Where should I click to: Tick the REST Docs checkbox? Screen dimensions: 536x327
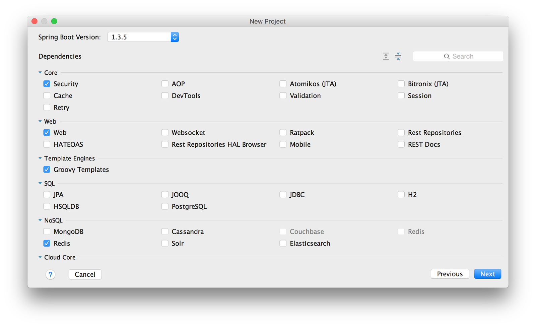pos(401,144)
